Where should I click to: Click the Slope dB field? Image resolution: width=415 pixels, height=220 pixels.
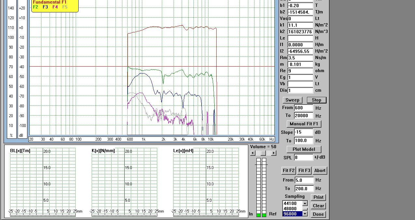pyautogui.click(x=304, y=132)
